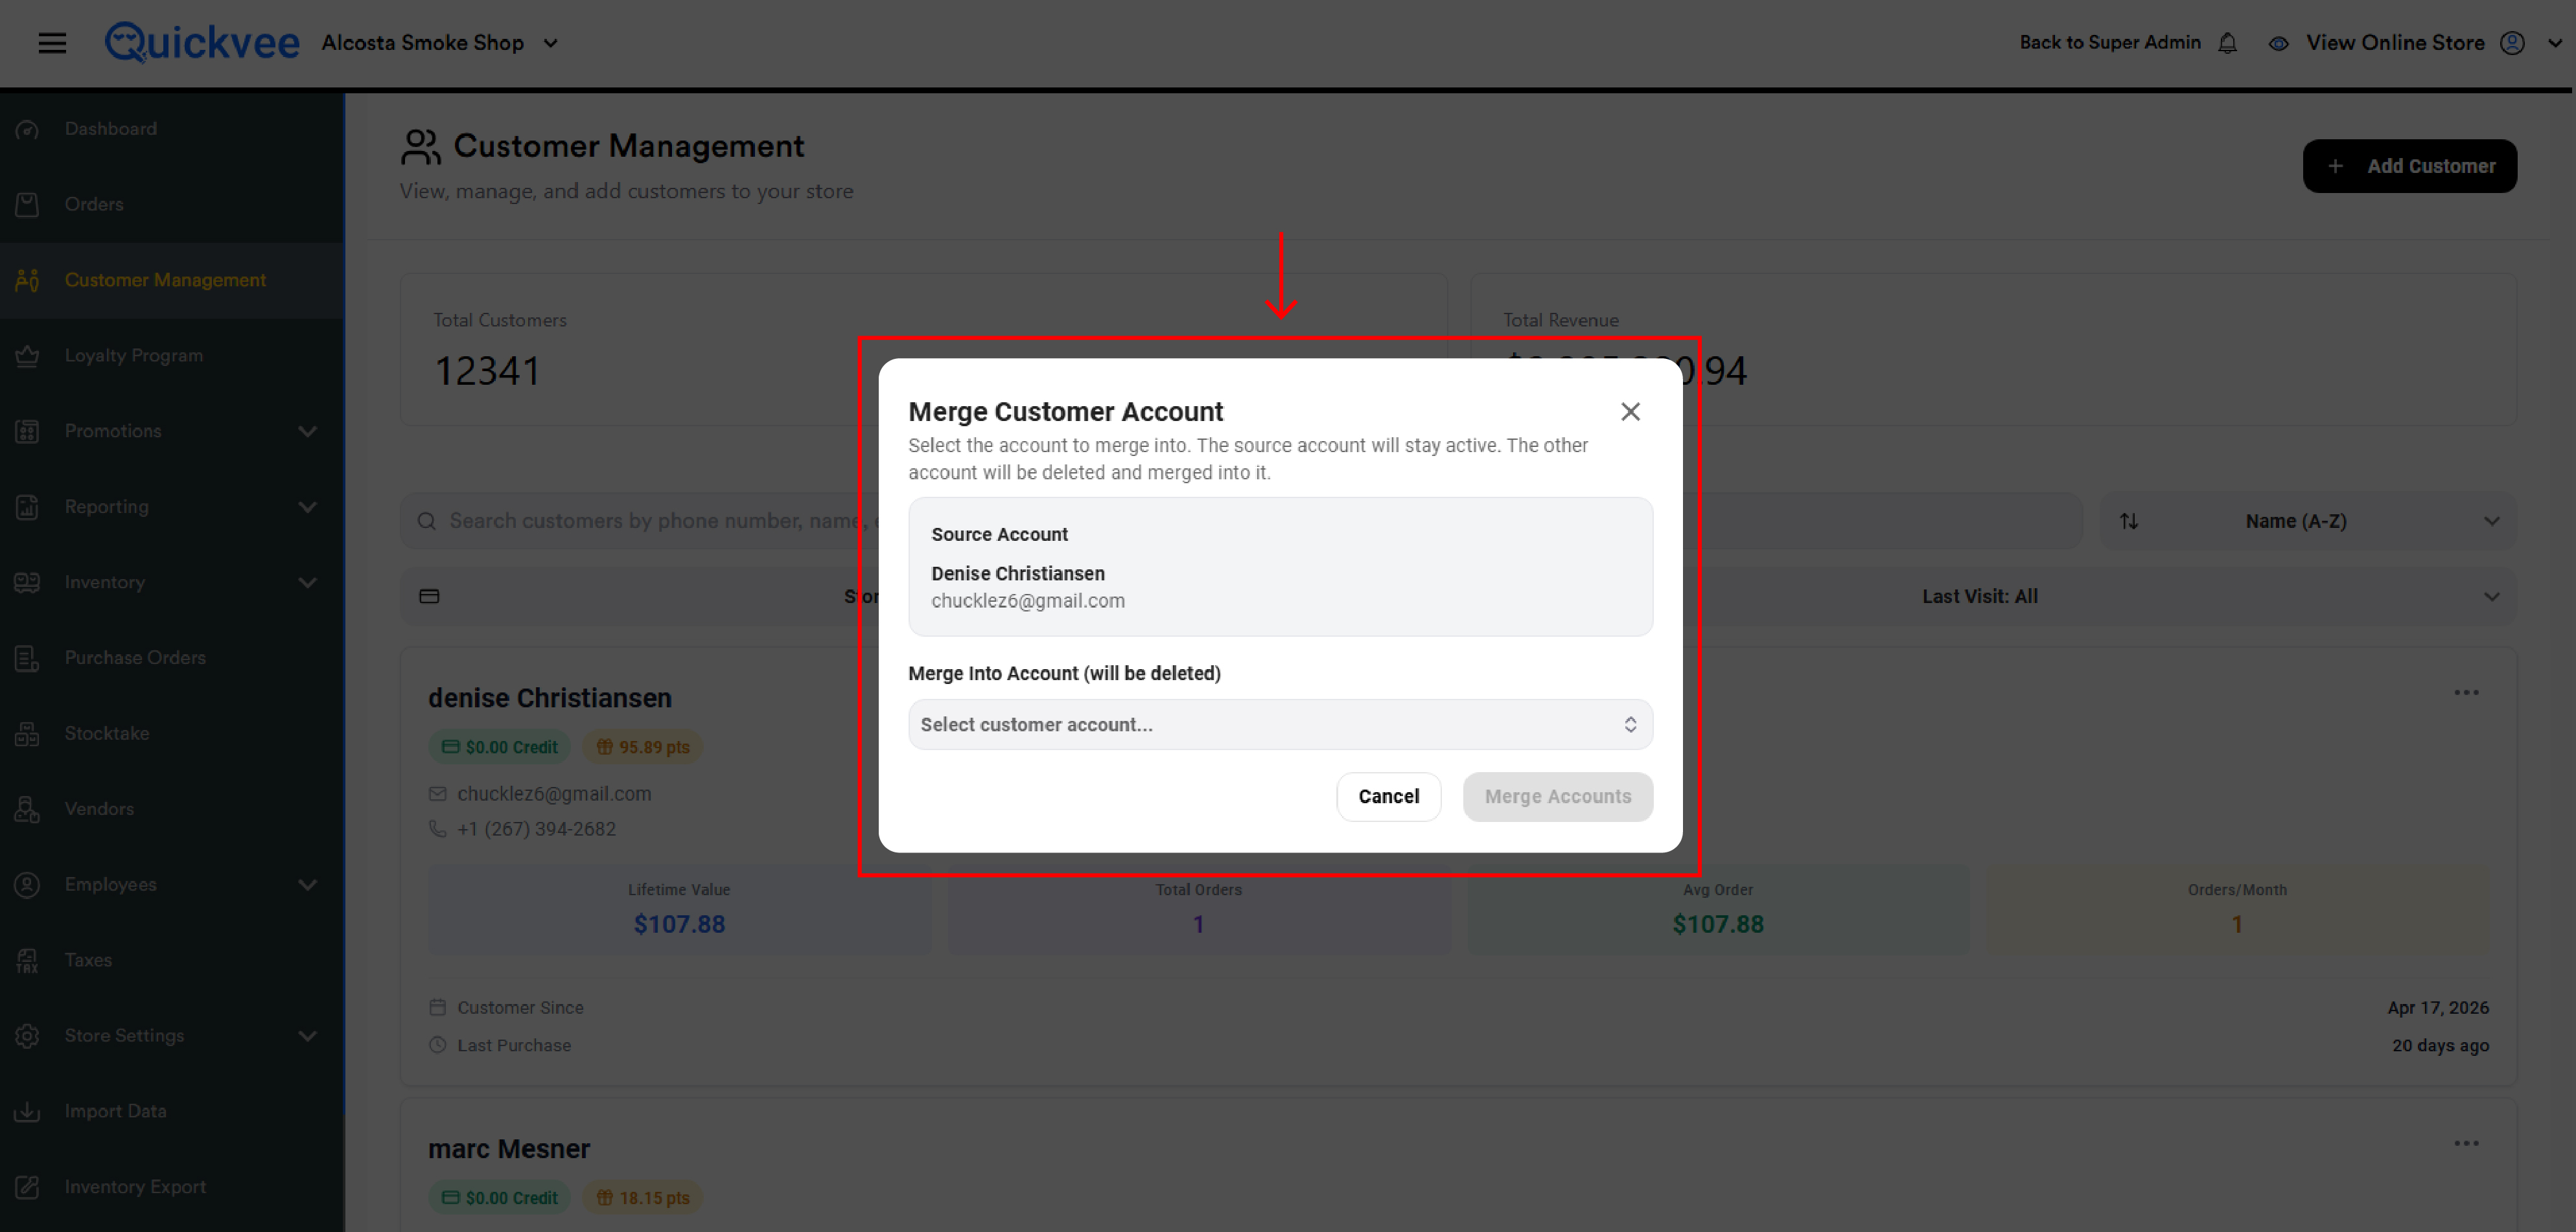Go to Dashboard in sidebar
This screenshot has width=2576, height=1232.
(110, 129)
